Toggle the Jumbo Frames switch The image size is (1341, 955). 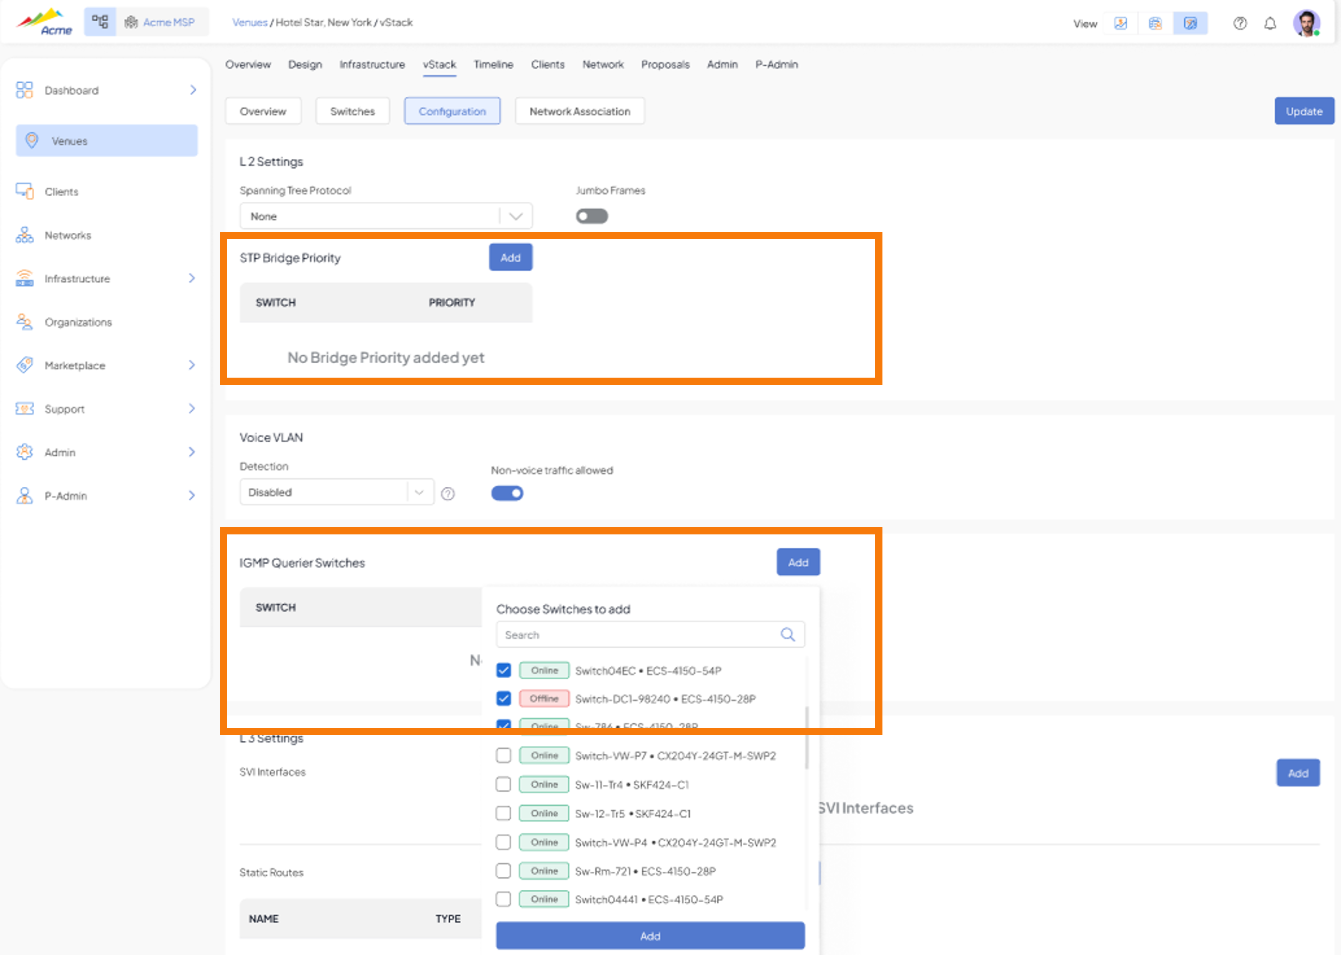click(x=592, y=216)
